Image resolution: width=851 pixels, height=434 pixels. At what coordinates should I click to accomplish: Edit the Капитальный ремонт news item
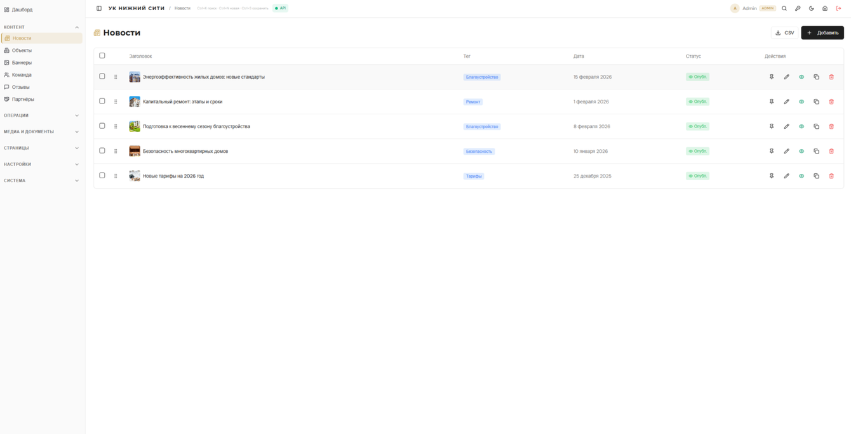(786, 102)
